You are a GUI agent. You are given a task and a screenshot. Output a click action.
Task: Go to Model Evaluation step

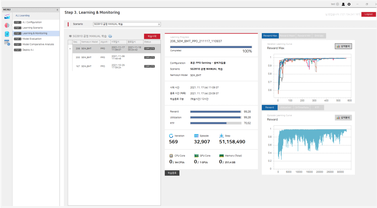[x=32, y=39]
